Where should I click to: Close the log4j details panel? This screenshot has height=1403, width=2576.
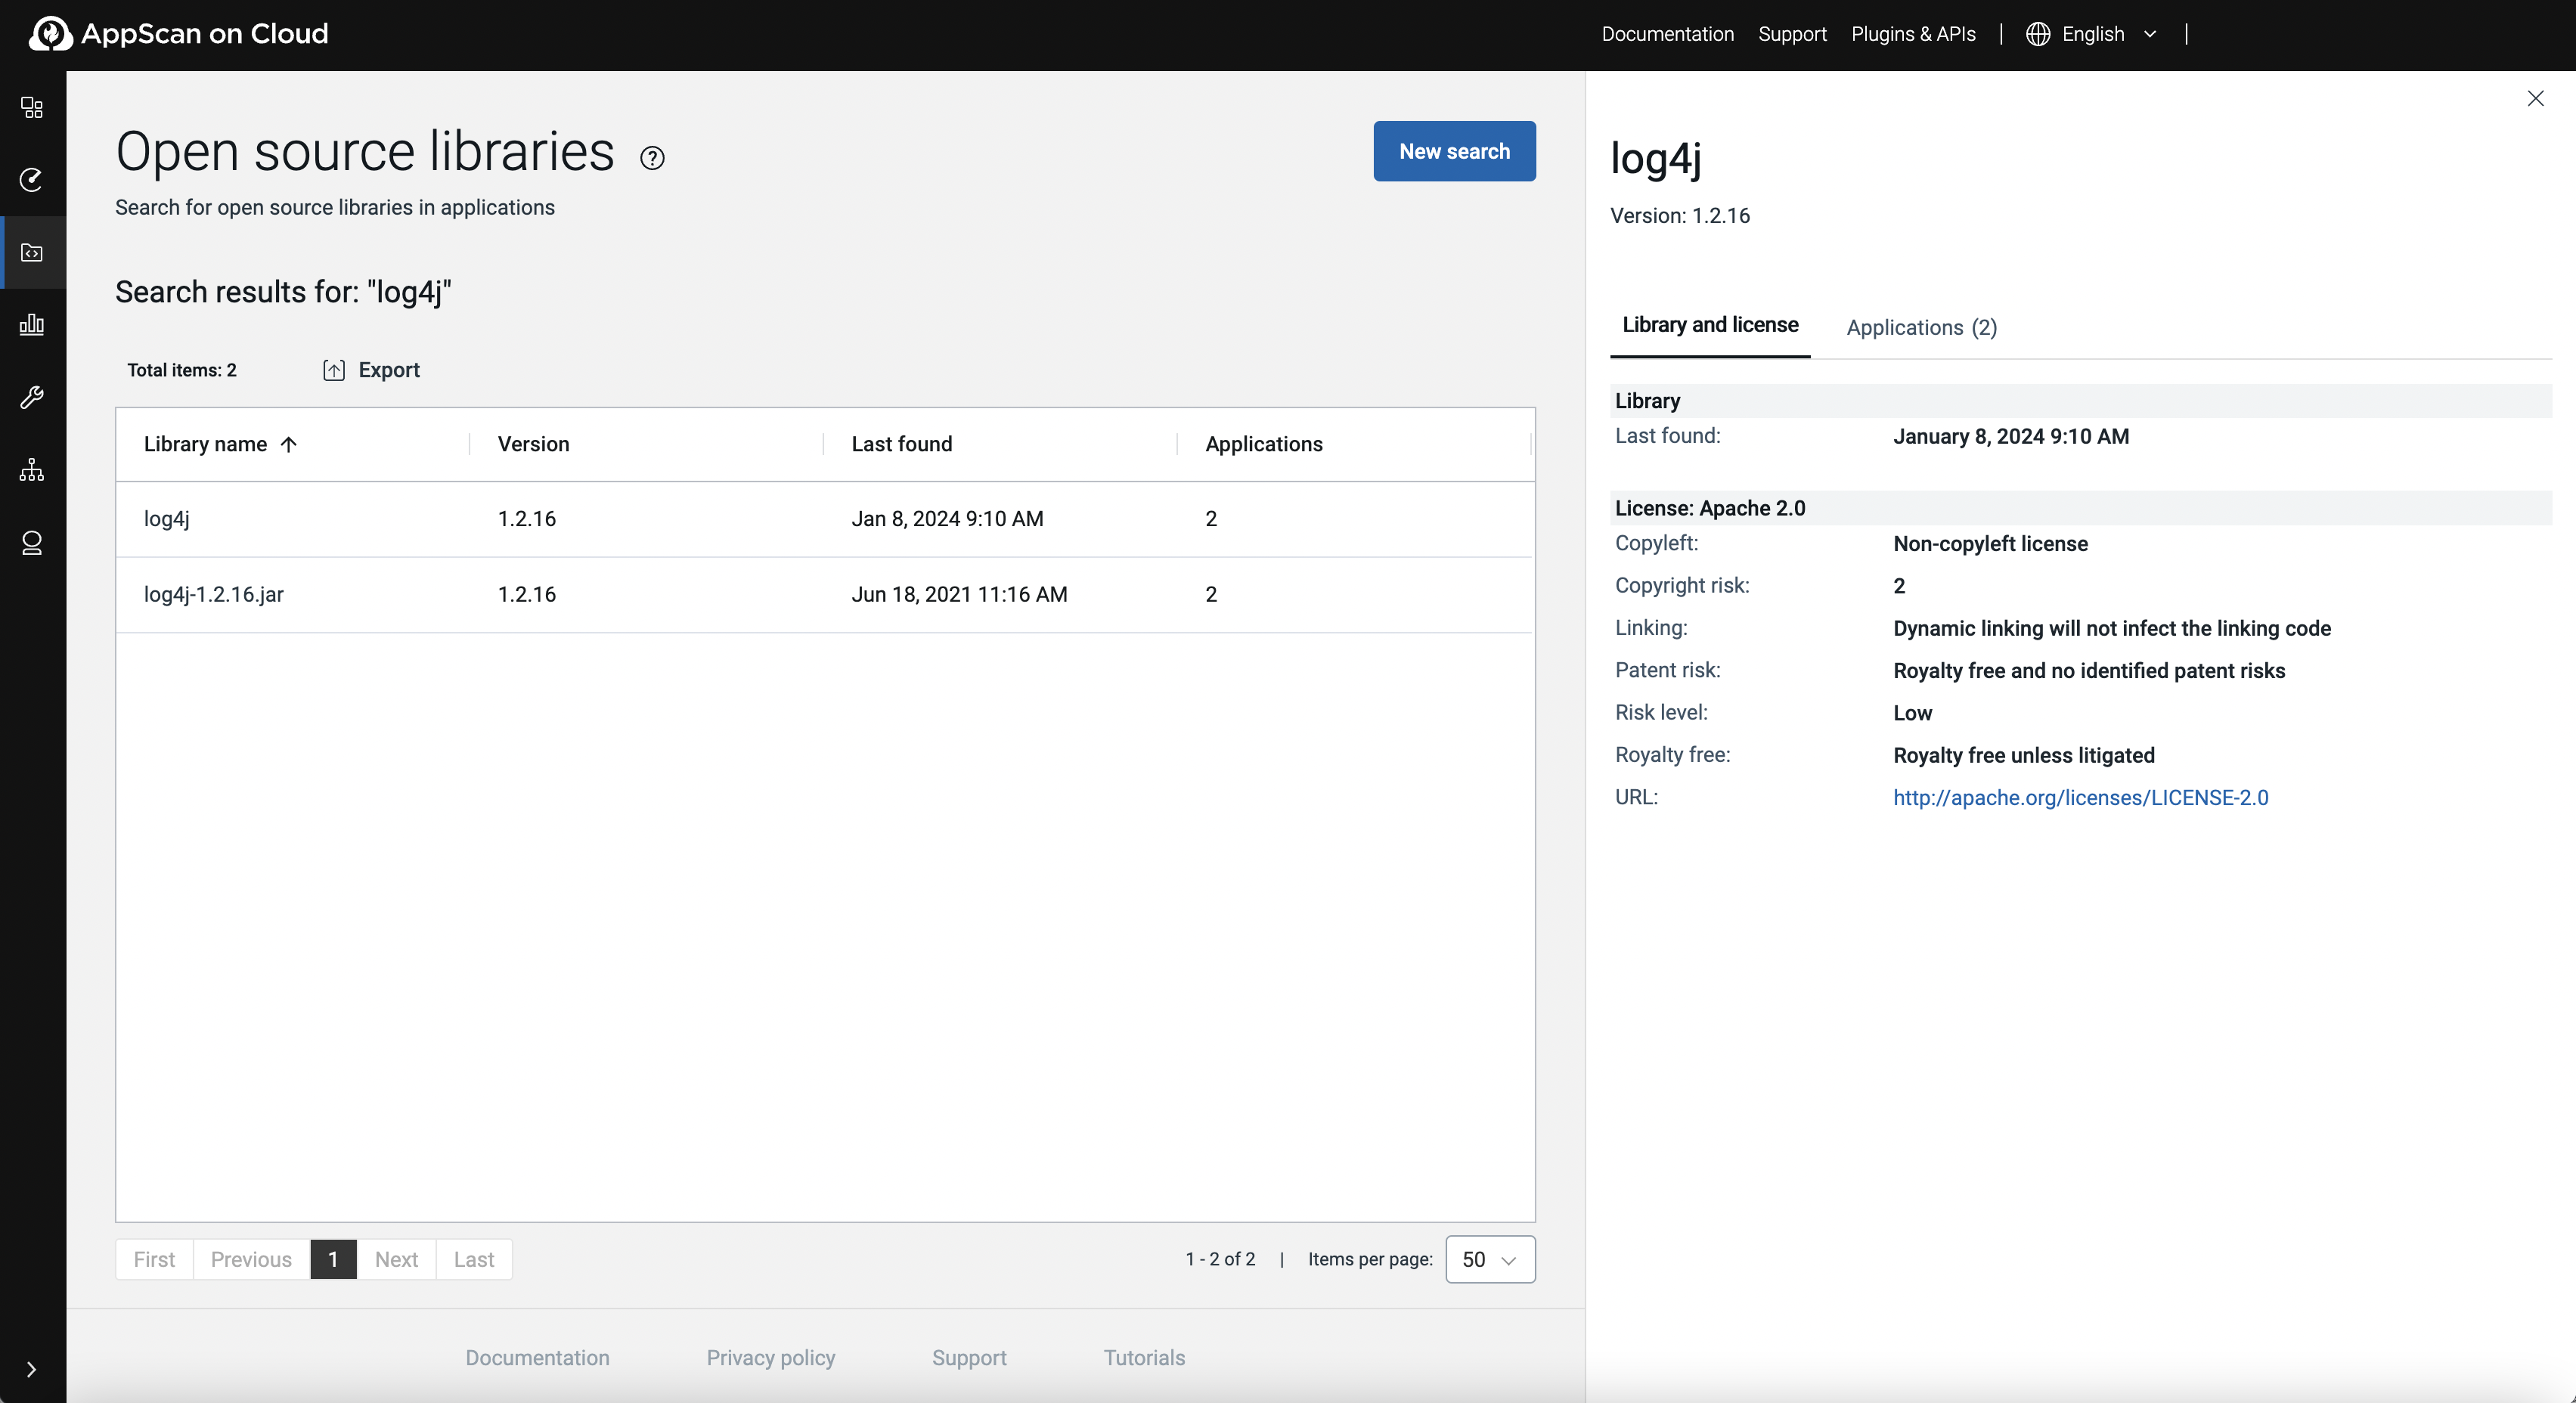coord(2535,98)
